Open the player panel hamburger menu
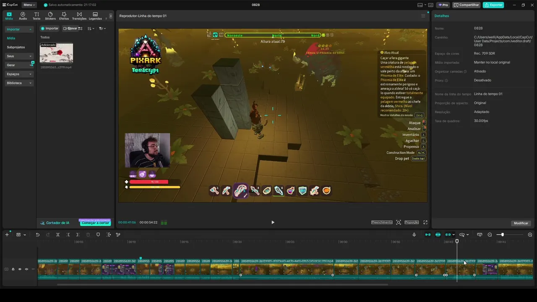Viewport: 537px width, 302px height. pyautogui.click(x=423, y=16)
